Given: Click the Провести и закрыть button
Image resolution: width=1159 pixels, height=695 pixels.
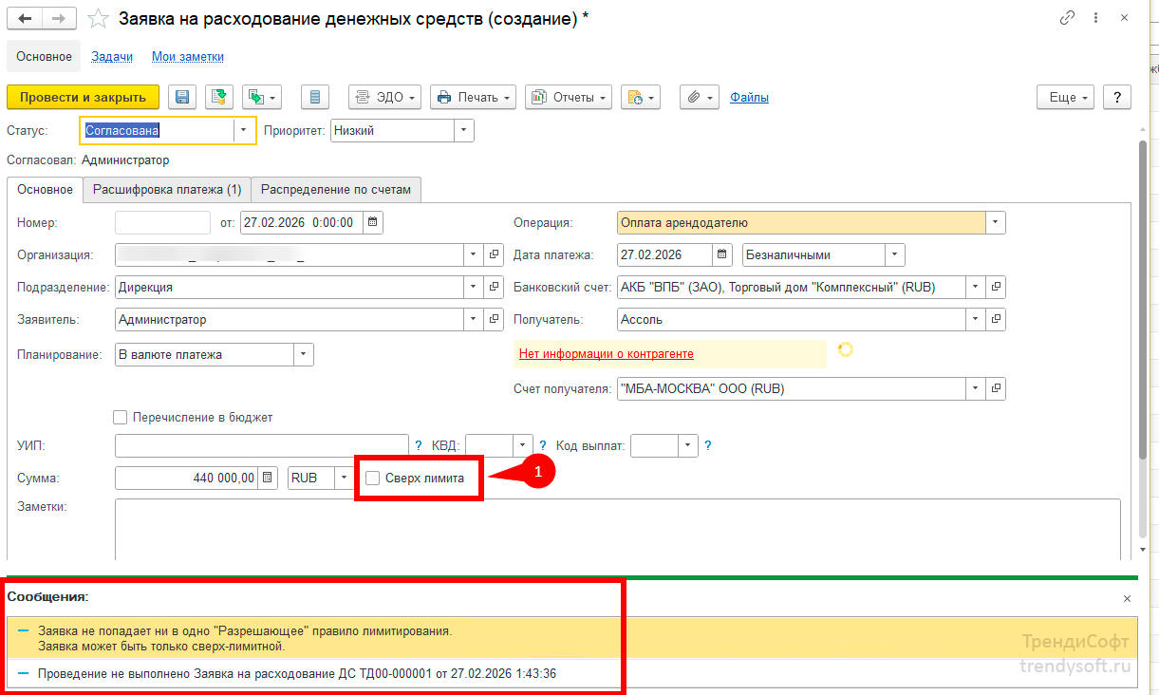Looking at the screenshot, I should [x=83, y=97].
